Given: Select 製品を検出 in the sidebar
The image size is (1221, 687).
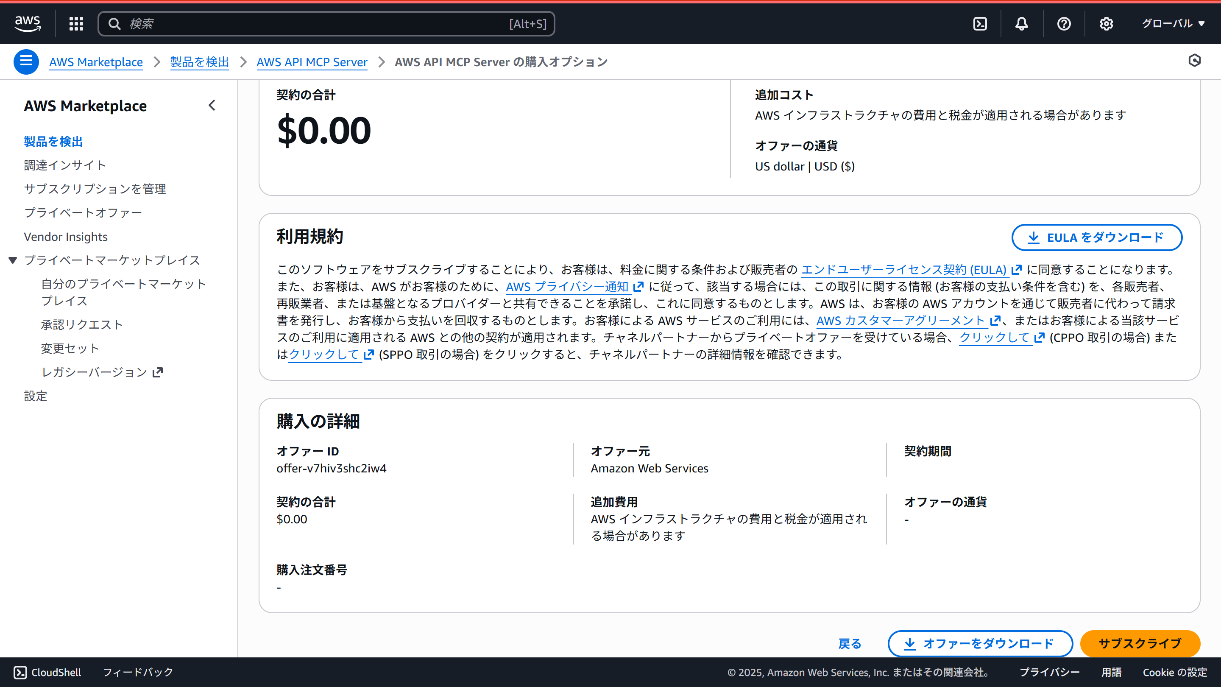Looking at the screenshot, I should [x=53, y=141].
